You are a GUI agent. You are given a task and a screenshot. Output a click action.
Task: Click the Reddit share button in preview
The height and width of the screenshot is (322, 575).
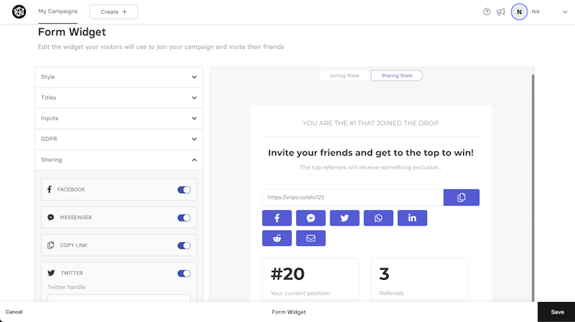click(x=277, y=238)
